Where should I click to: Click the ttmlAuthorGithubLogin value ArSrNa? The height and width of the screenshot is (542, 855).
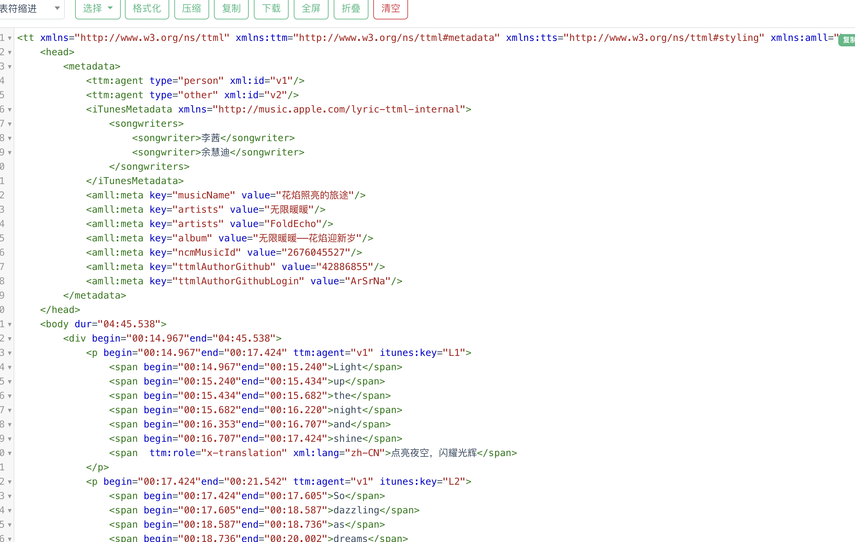pyautogui.click(x=368, y=281)
